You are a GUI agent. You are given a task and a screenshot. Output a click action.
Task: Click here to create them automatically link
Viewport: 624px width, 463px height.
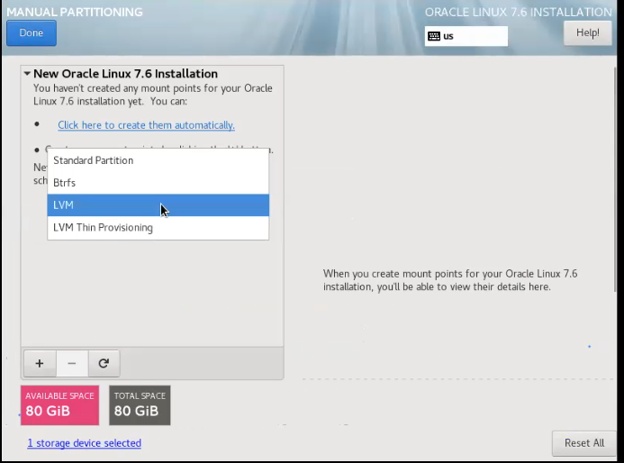pyautogui.click(x=146, y=125)
